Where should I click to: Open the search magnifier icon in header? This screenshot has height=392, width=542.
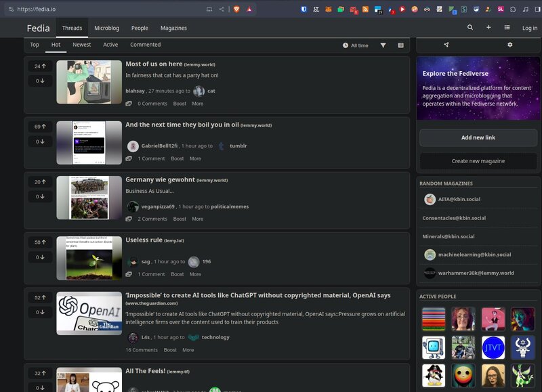click(x=470, y=28)
